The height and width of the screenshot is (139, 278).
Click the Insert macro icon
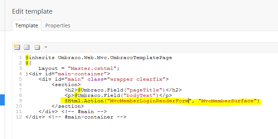tap(37, 47)
